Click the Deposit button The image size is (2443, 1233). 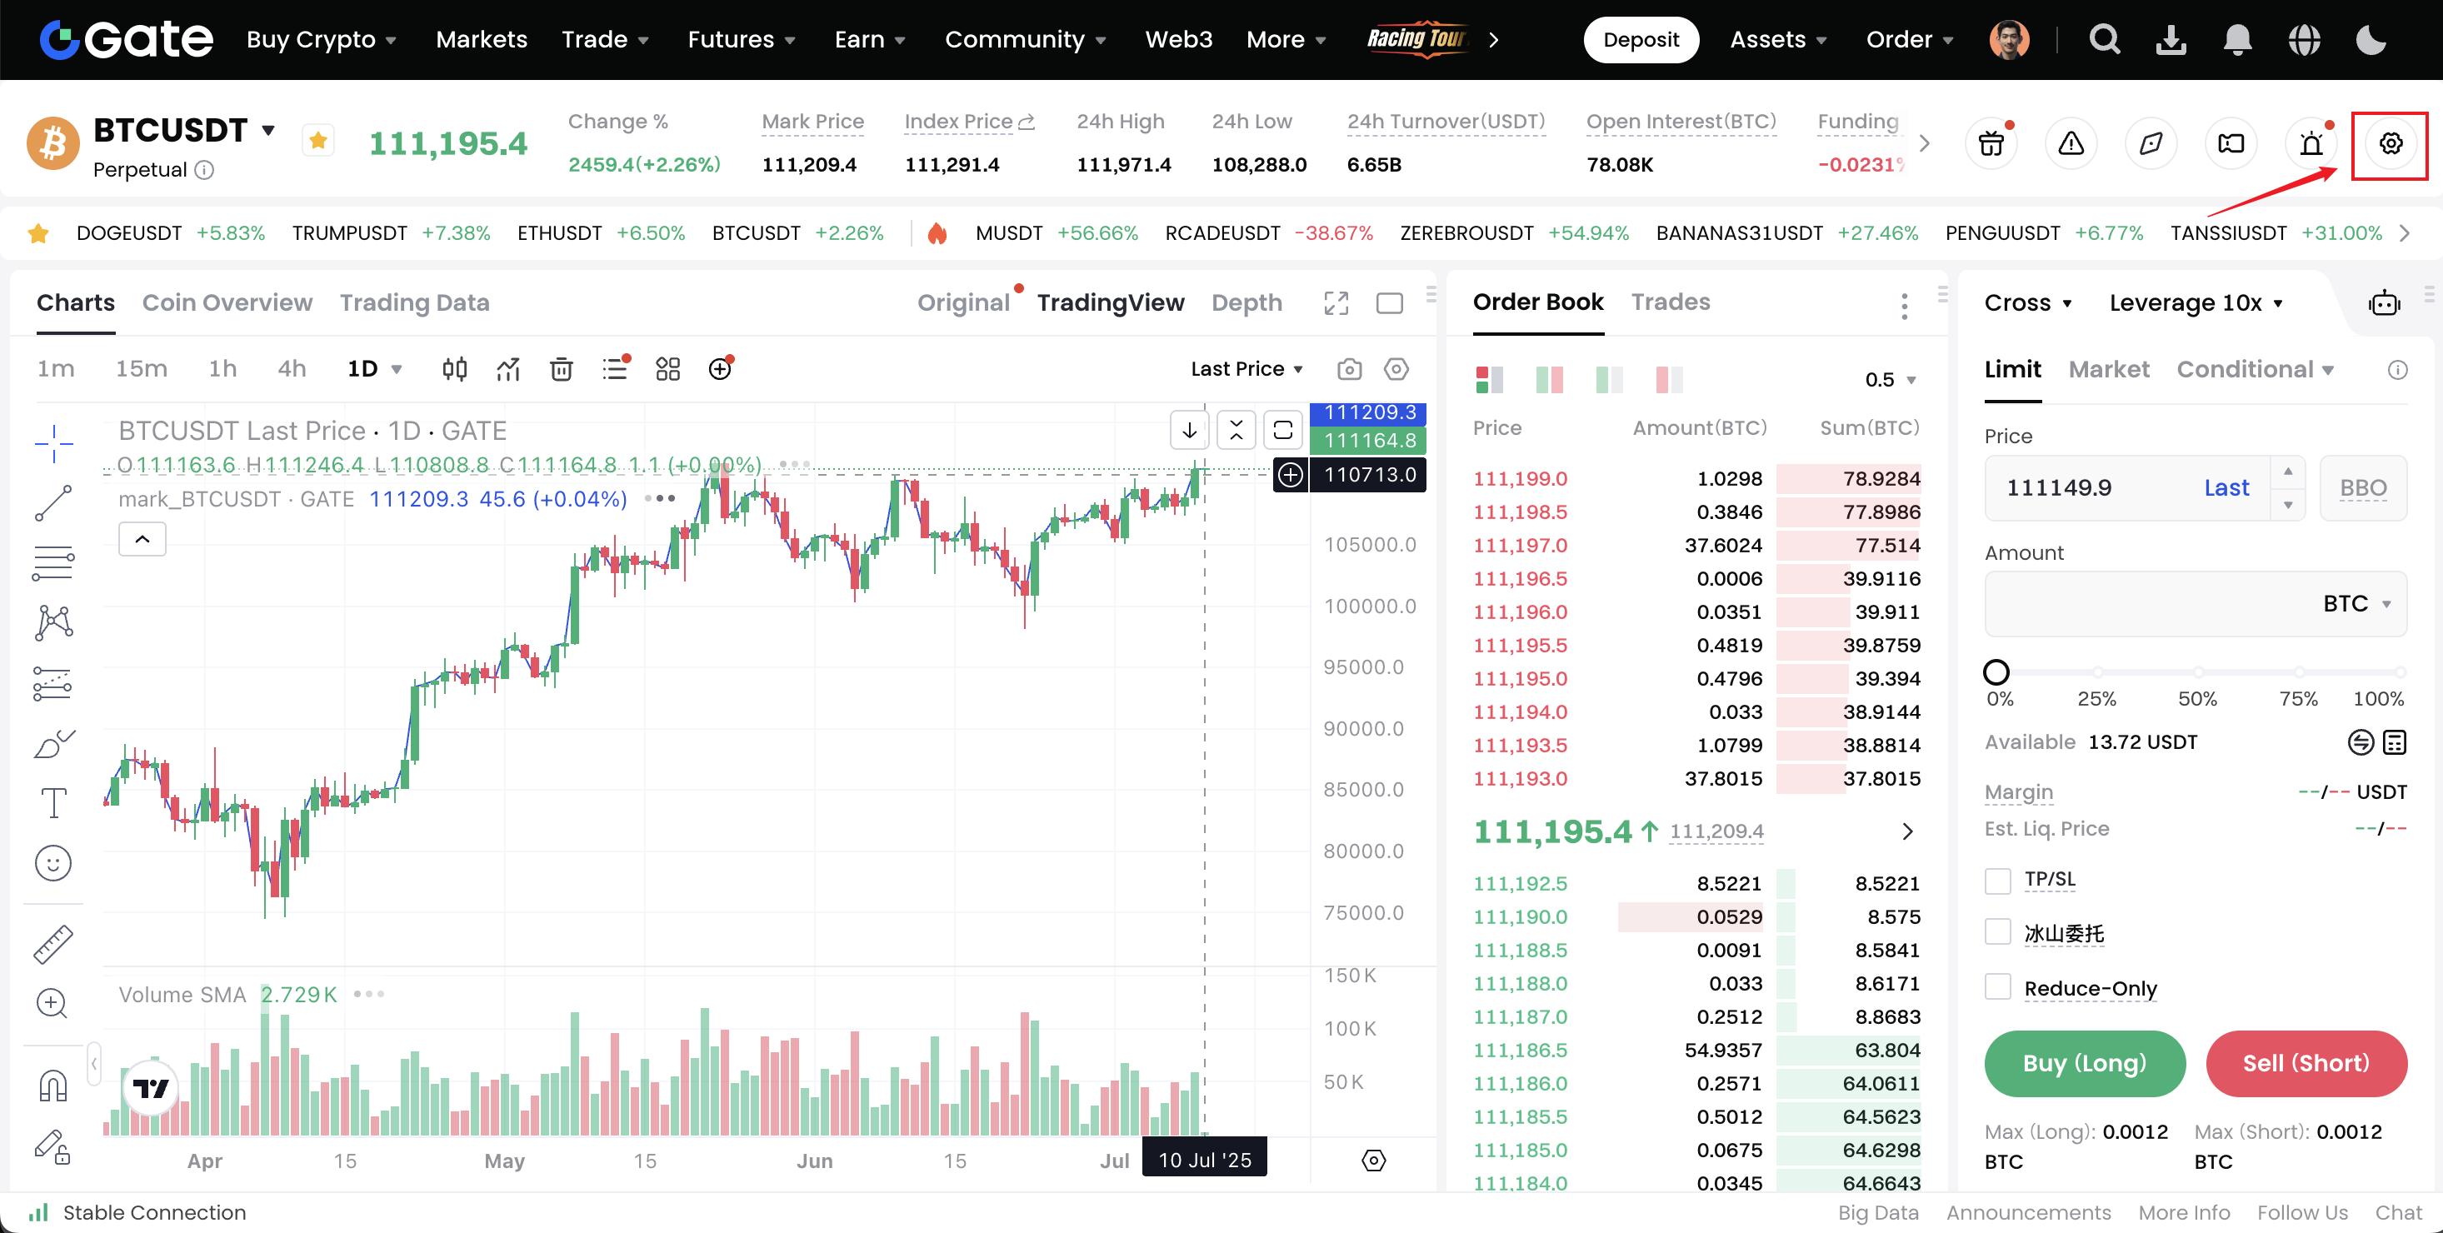click(x=1640, y=40)
